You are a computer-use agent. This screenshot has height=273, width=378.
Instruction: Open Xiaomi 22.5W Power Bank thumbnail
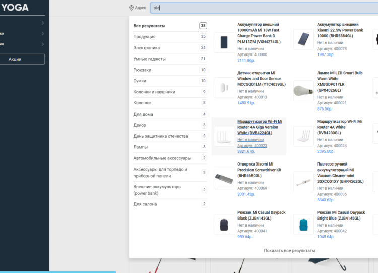303,39
